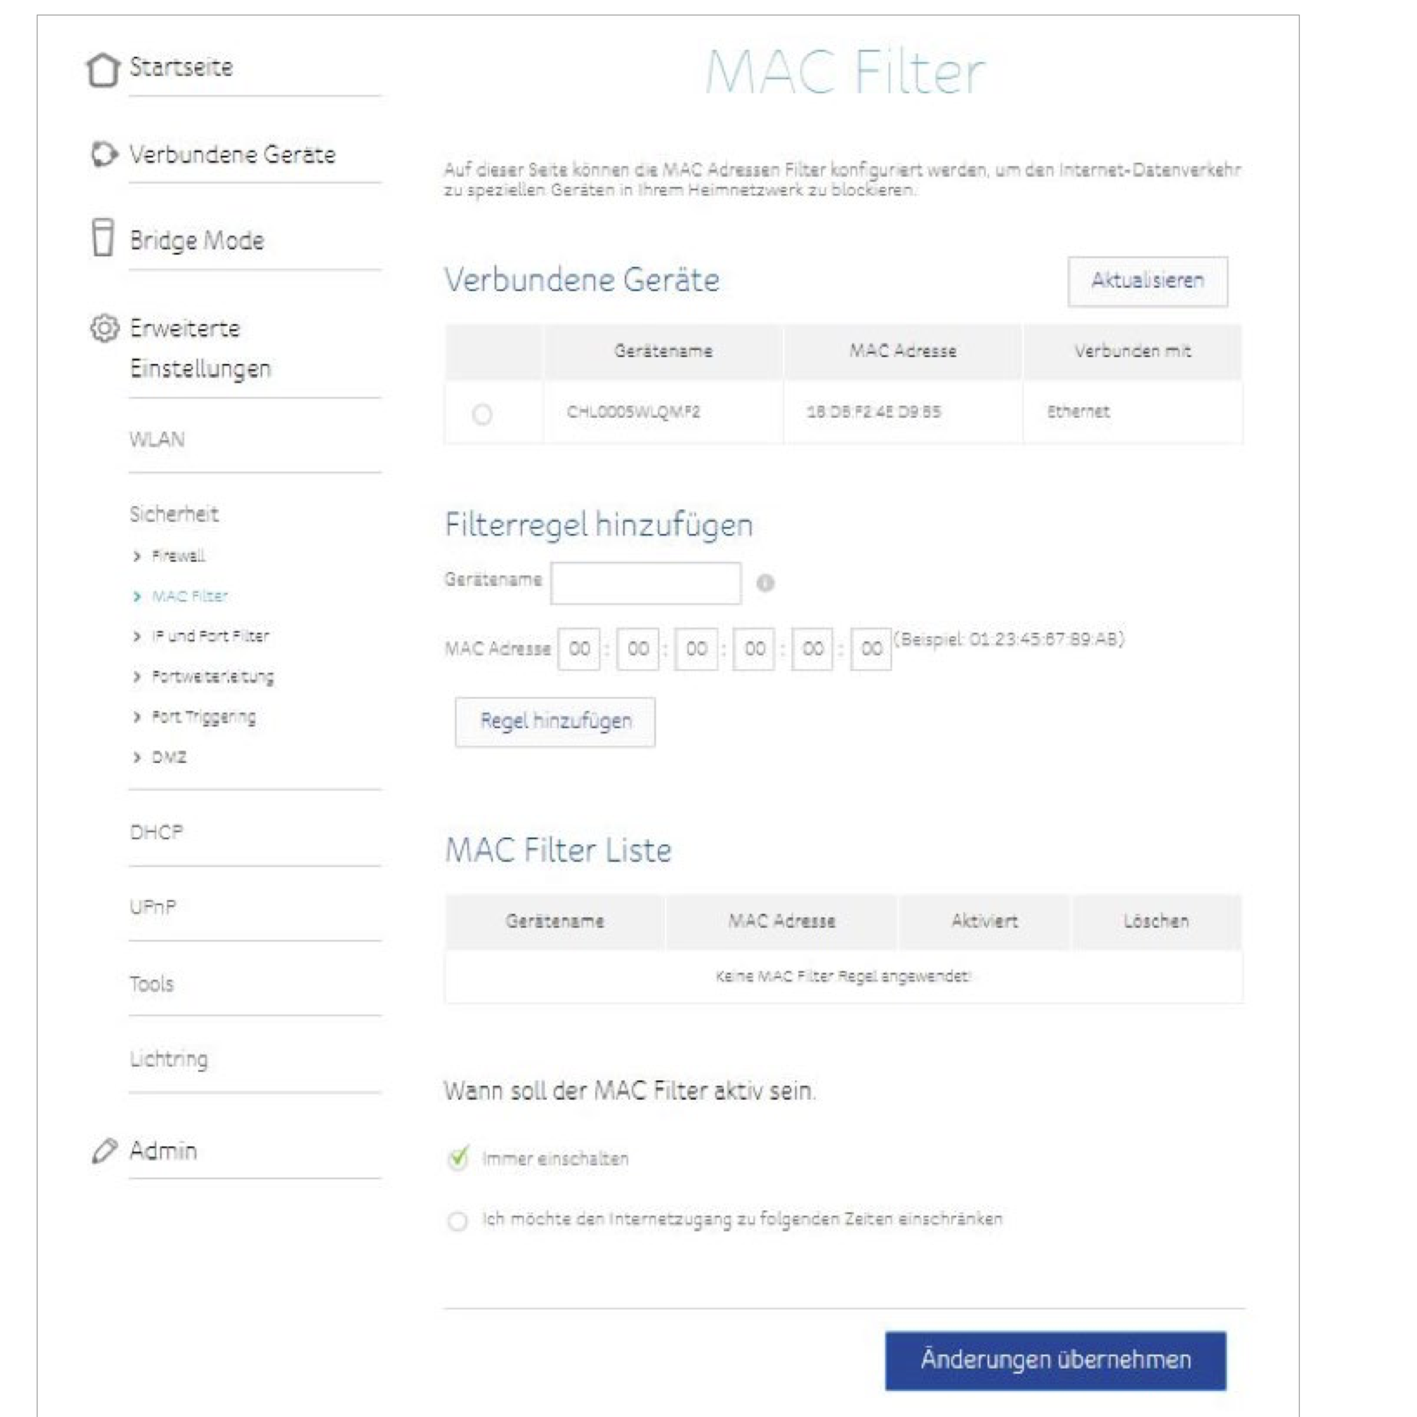Click the Bridge Mode device icon
1417x1417 pixels.
pos(102,238)
